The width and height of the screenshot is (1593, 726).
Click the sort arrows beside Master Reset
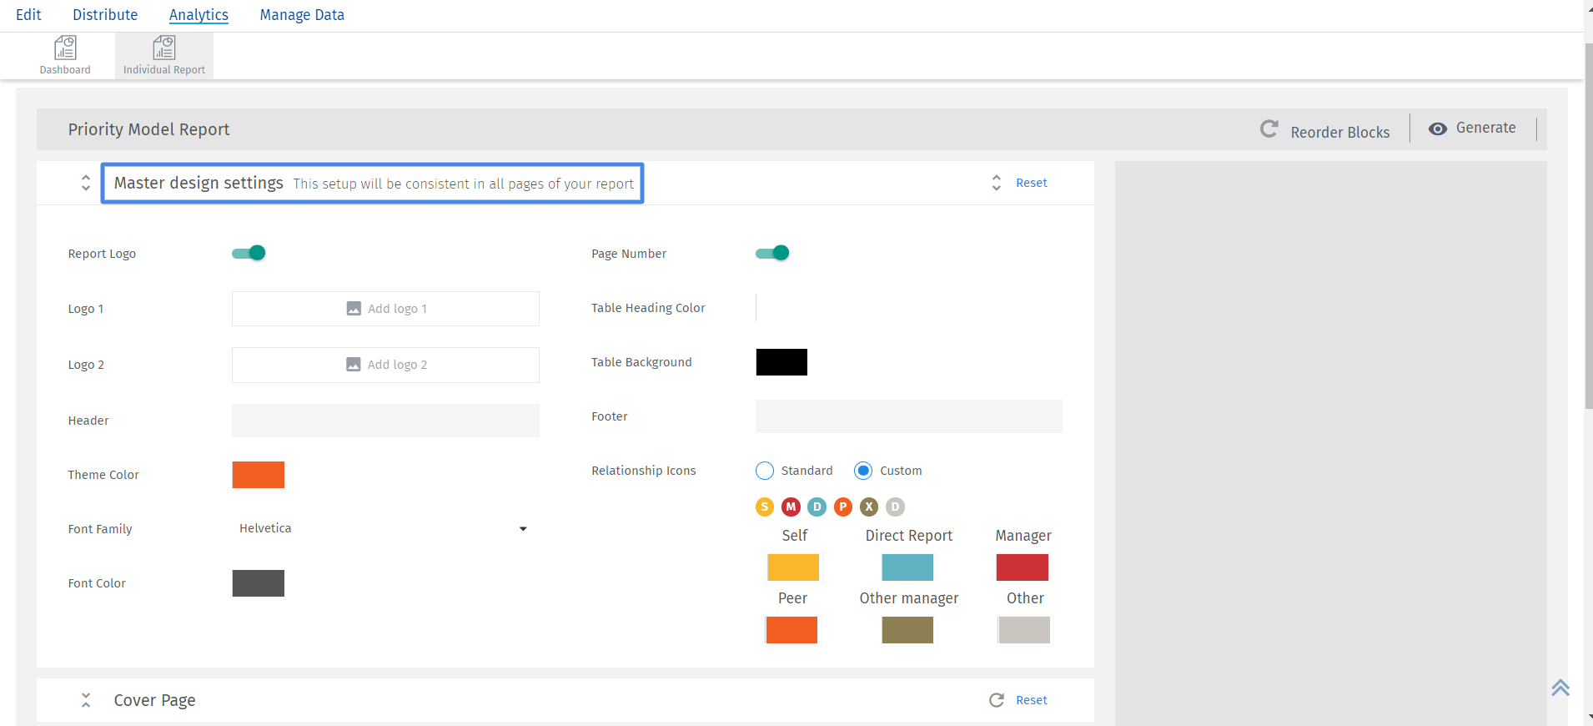pyautogui.click(x=997, y=183)
